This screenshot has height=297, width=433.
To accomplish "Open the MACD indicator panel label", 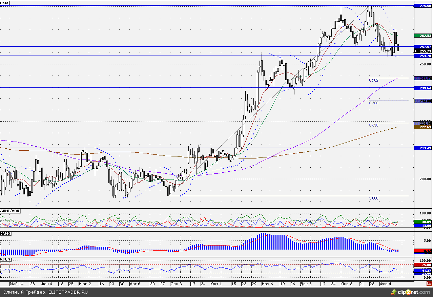I will [x=5, y=234].
